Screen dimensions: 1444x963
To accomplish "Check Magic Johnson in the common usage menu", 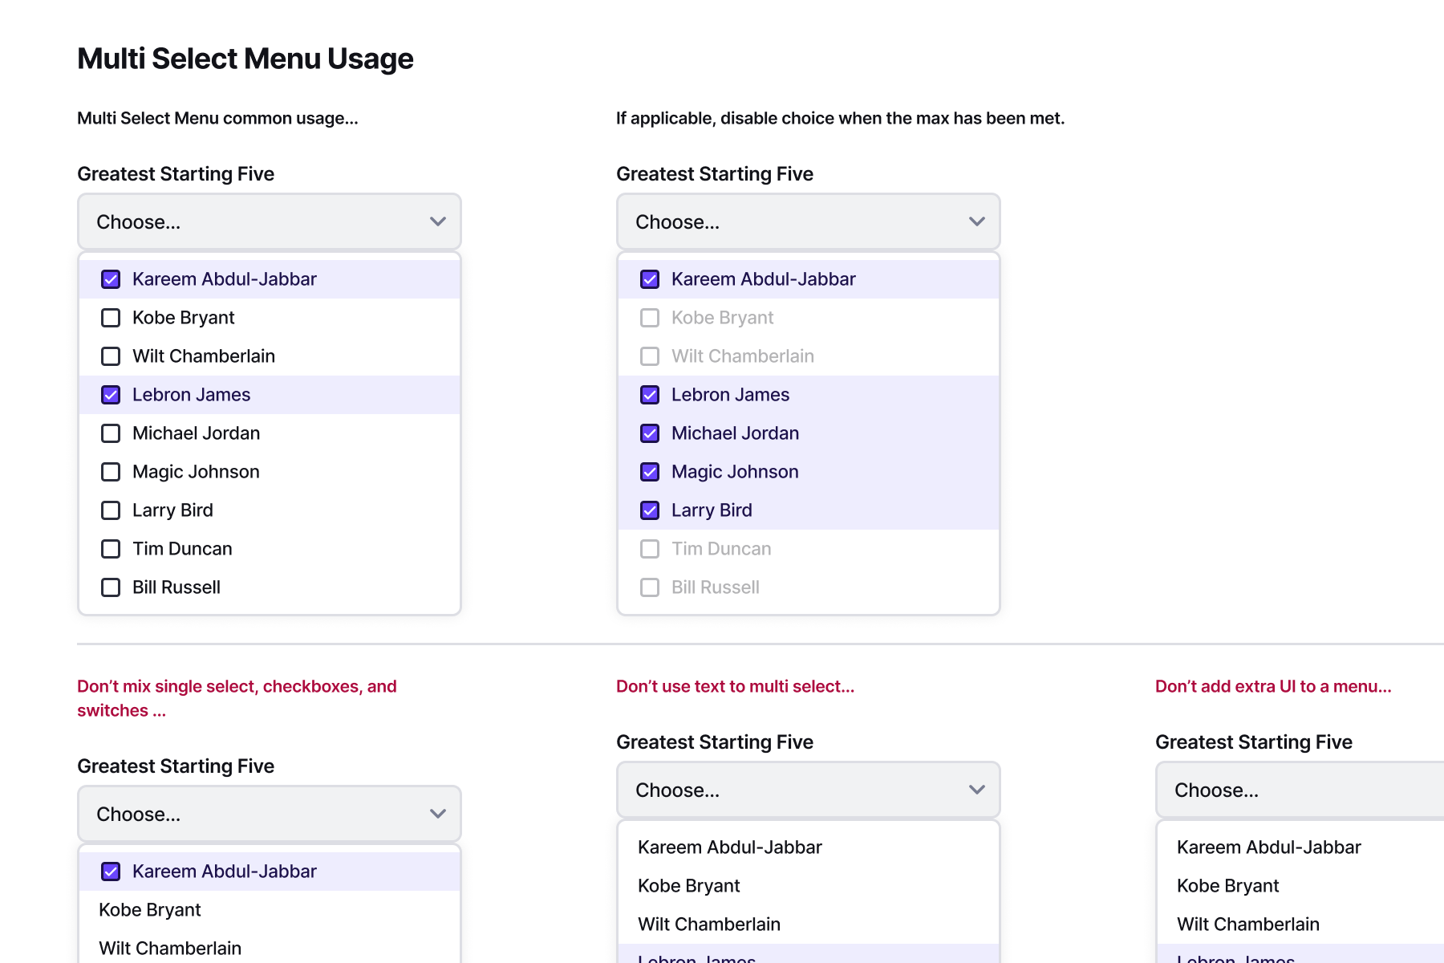I will coord(270,472).
